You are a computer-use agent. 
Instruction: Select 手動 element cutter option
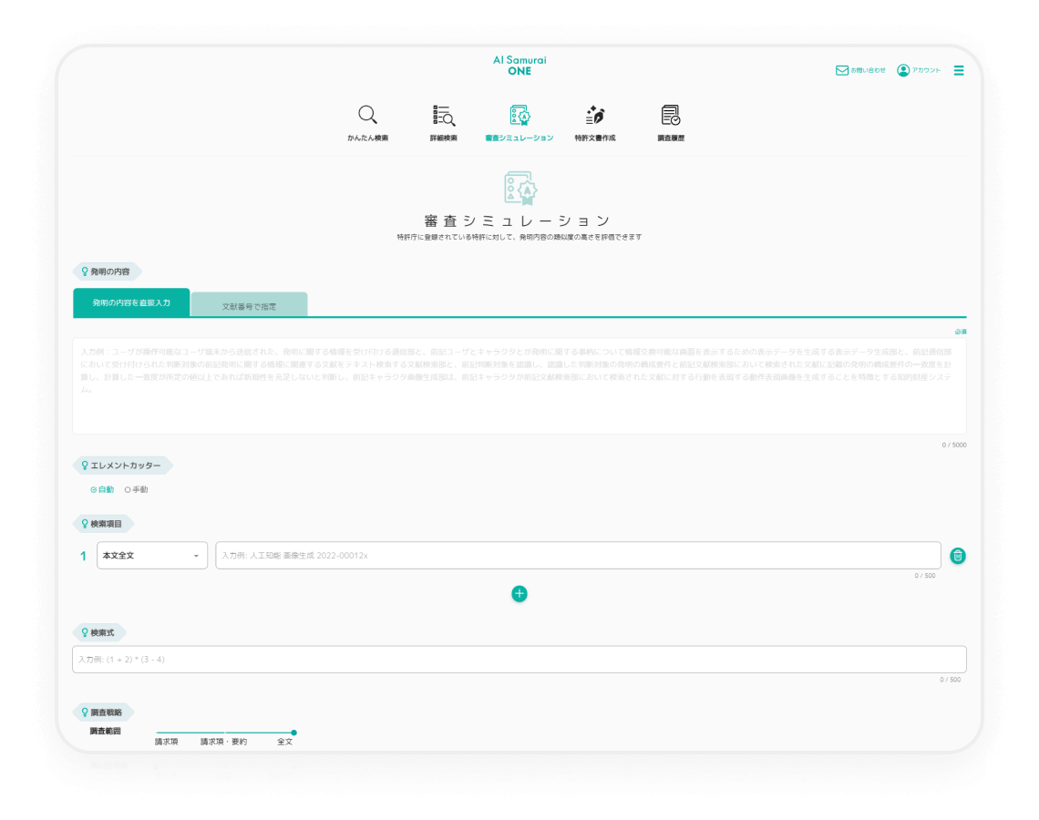pyautogui.click(x=137, y=489)
